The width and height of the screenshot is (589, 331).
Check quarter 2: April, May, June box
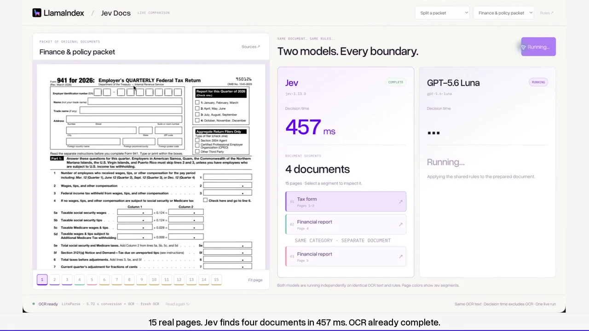(197, 108)
